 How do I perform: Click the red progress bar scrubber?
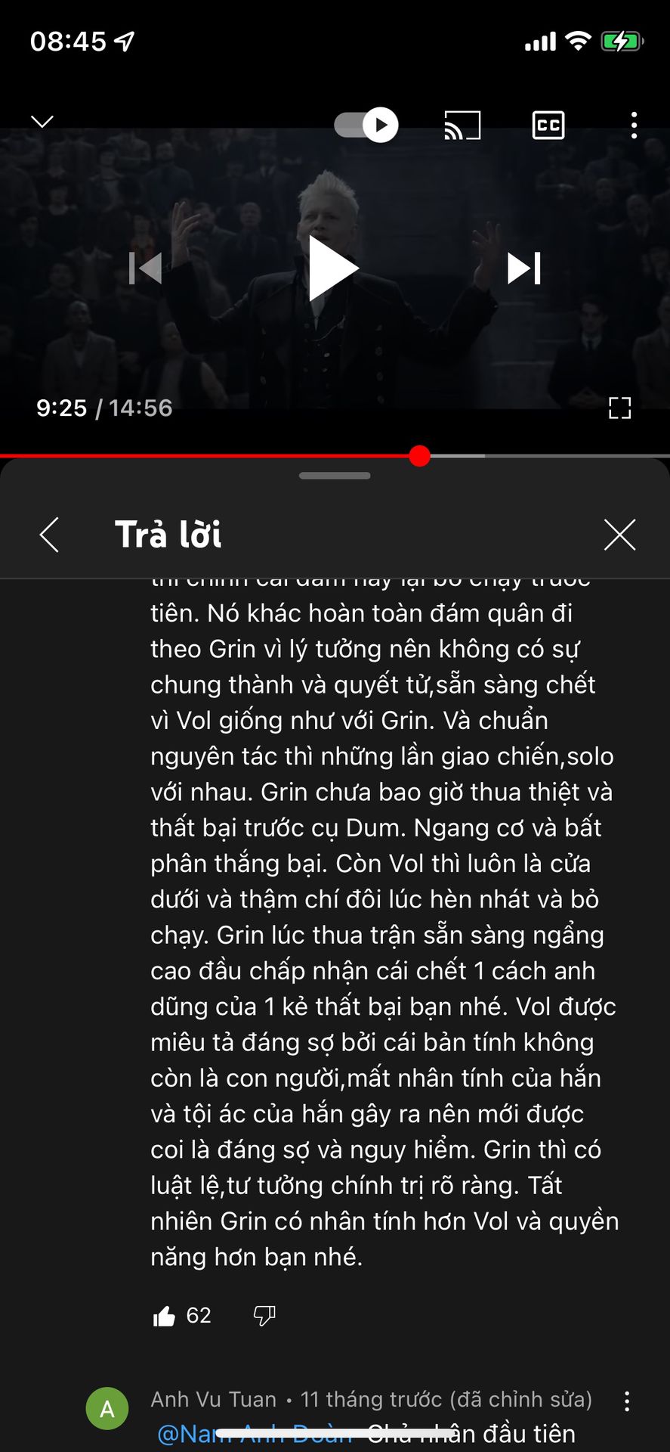(419, 456)
